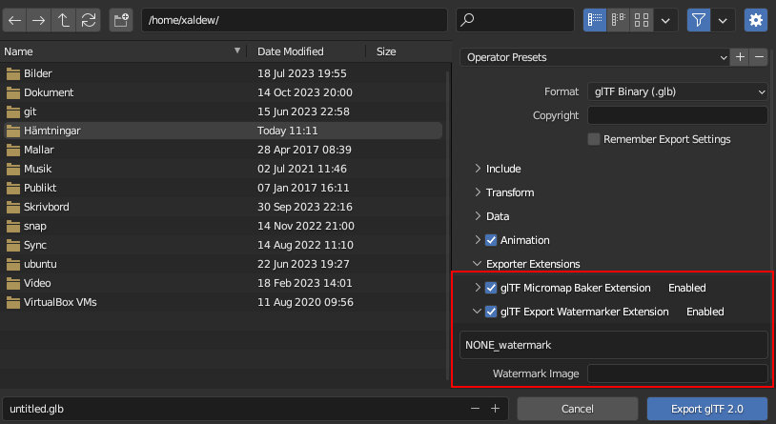Increment the filename number
Image resolution: width=776 pixels, height=424 pixels.
[495, 409]
